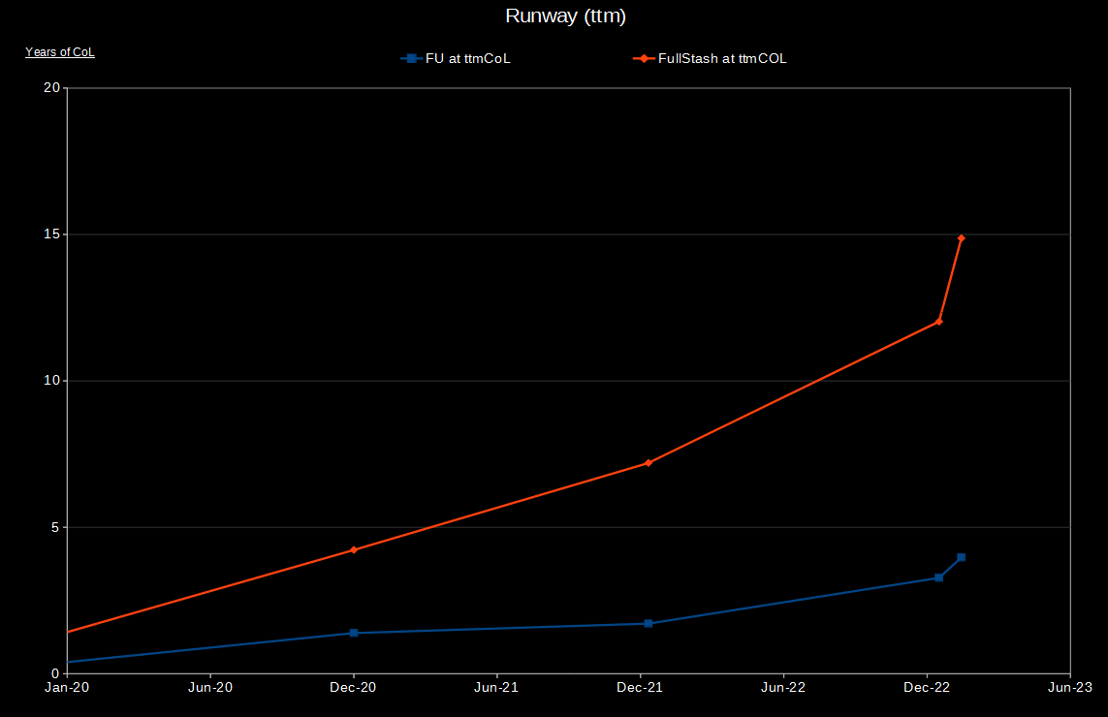Select the orange data point near Dec-21
Viewport: 1108px width, 717px height.
pos(649,463)
